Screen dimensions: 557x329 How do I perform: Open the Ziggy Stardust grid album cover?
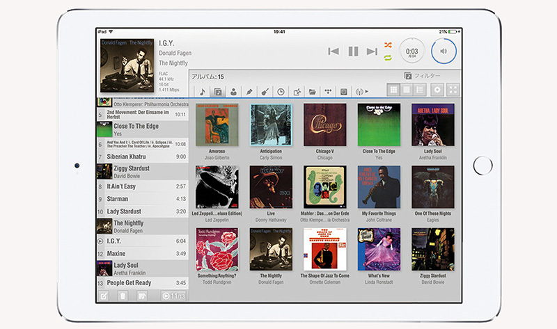(x=432, y=249)
